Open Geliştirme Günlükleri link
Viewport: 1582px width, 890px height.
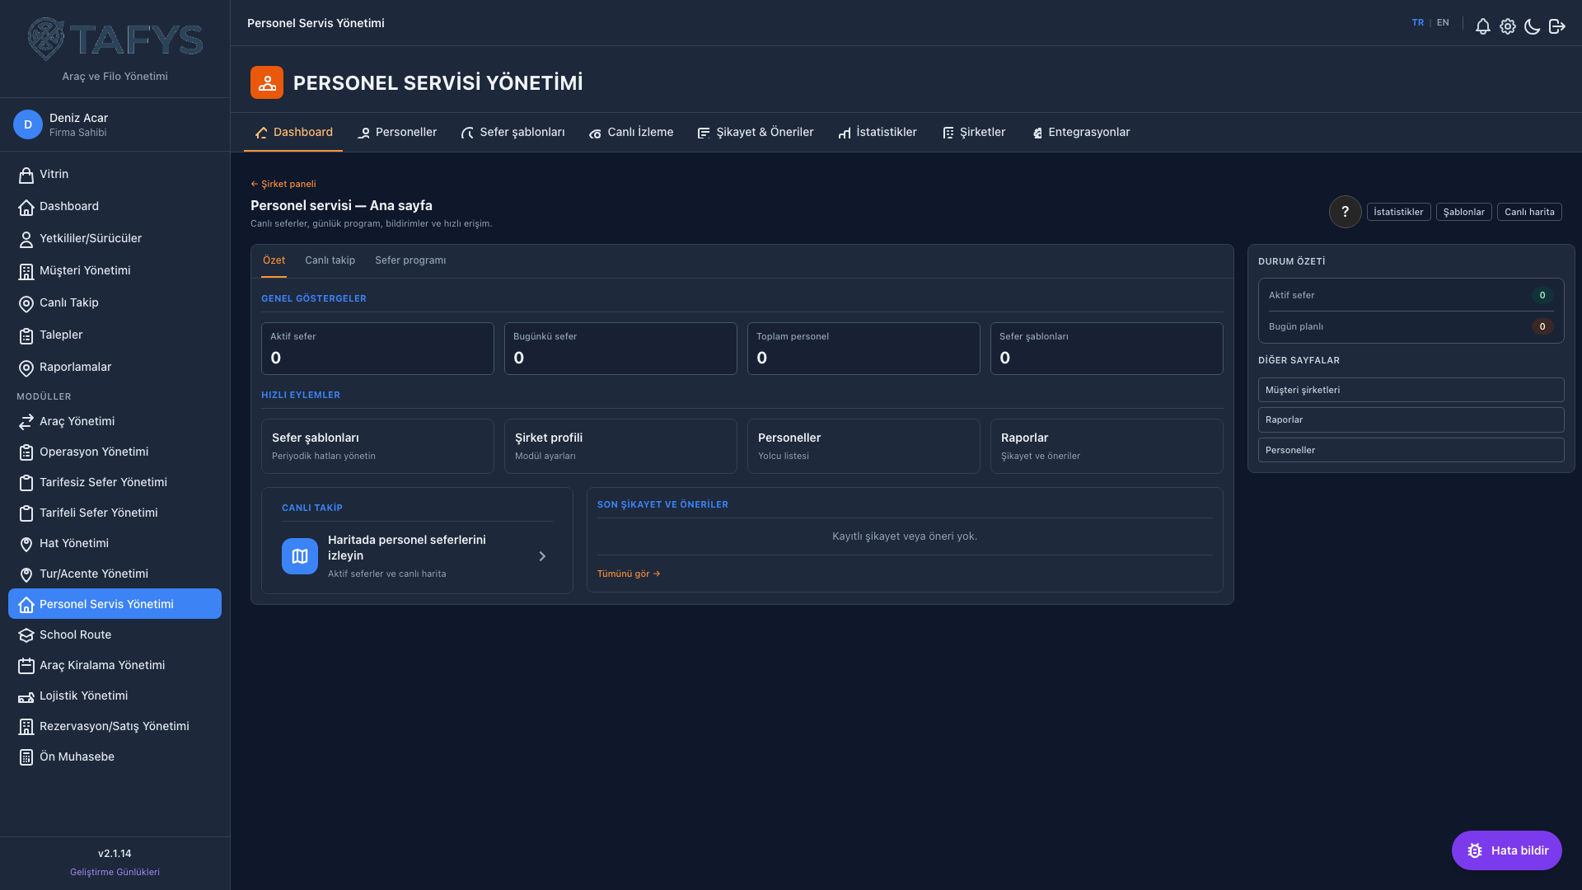coord(115,872)
